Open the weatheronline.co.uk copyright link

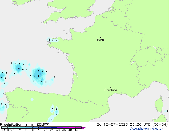pyautogui.click(x=146, y=129)
